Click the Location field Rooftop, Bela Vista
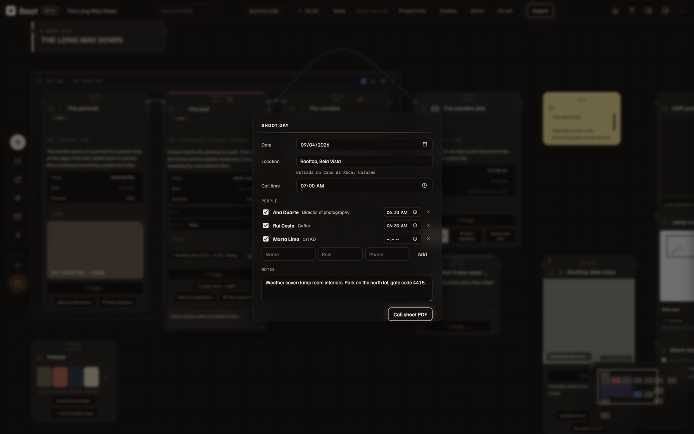 pos(364,161)
